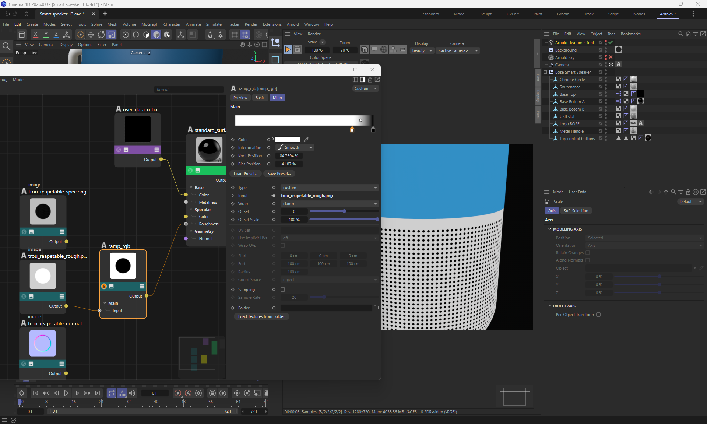Toggle the enable snapping magnet icon

tap(210, 35)
